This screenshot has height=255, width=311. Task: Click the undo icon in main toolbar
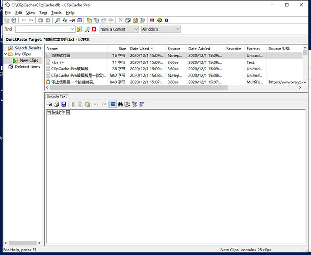click(x=24, y=20)
